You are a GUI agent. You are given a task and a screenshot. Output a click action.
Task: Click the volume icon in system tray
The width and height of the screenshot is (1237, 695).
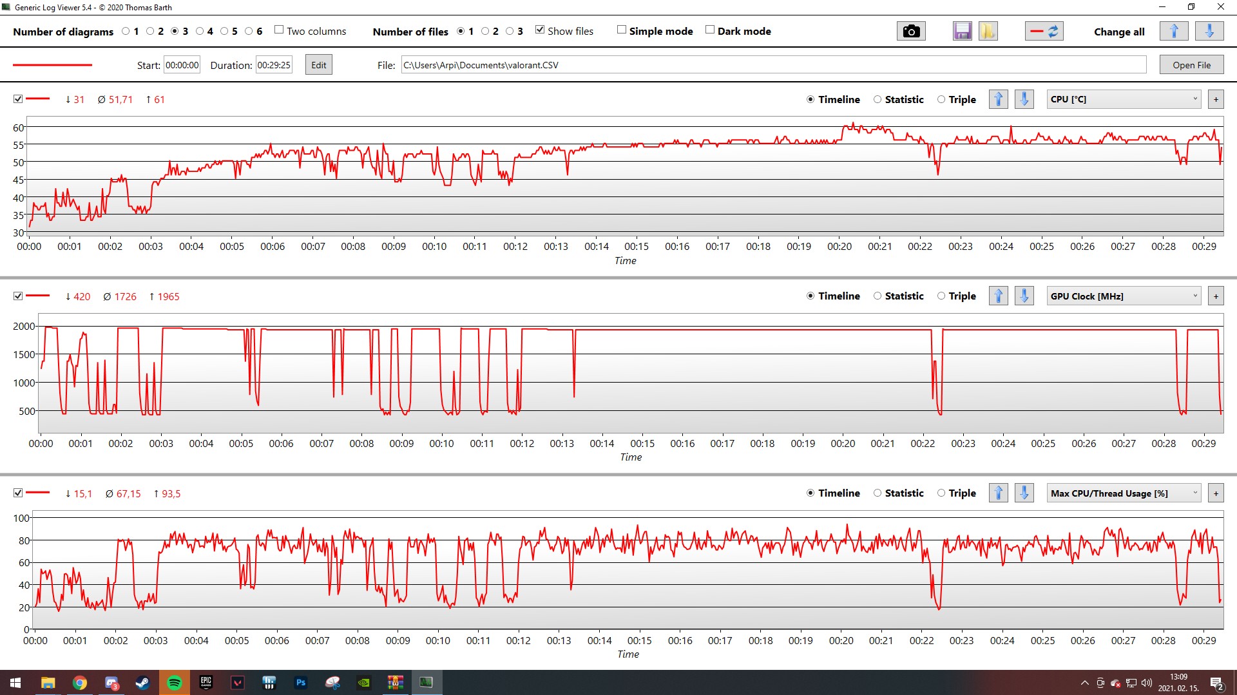click(1147, 683)
